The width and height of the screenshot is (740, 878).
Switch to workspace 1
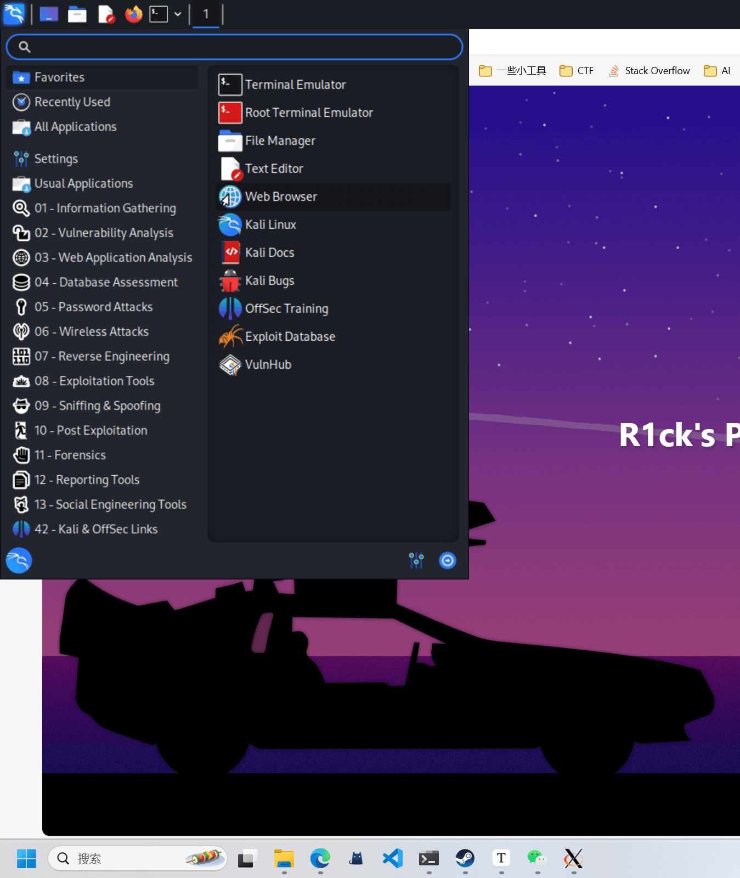click(206, 14)
